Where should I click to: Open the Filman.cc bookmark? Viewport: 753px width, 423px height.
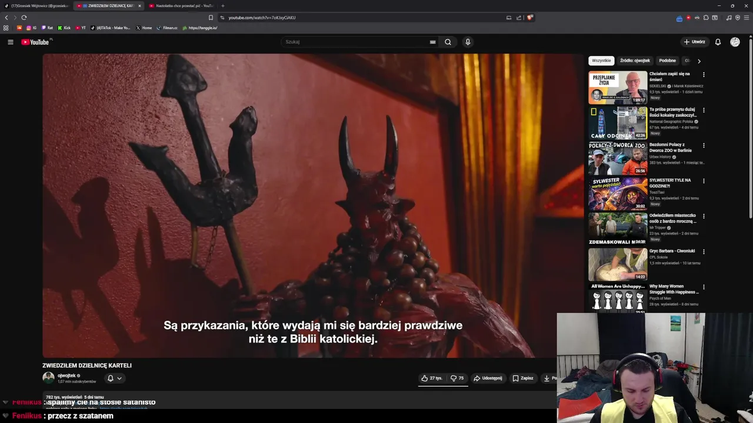click(x=167, y=28)
